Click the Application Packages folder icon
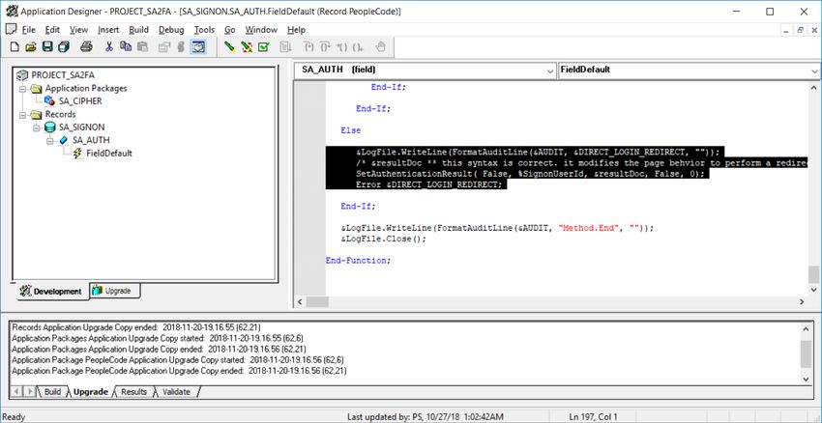This screenshot has width=822, height=423. point(36,89)
